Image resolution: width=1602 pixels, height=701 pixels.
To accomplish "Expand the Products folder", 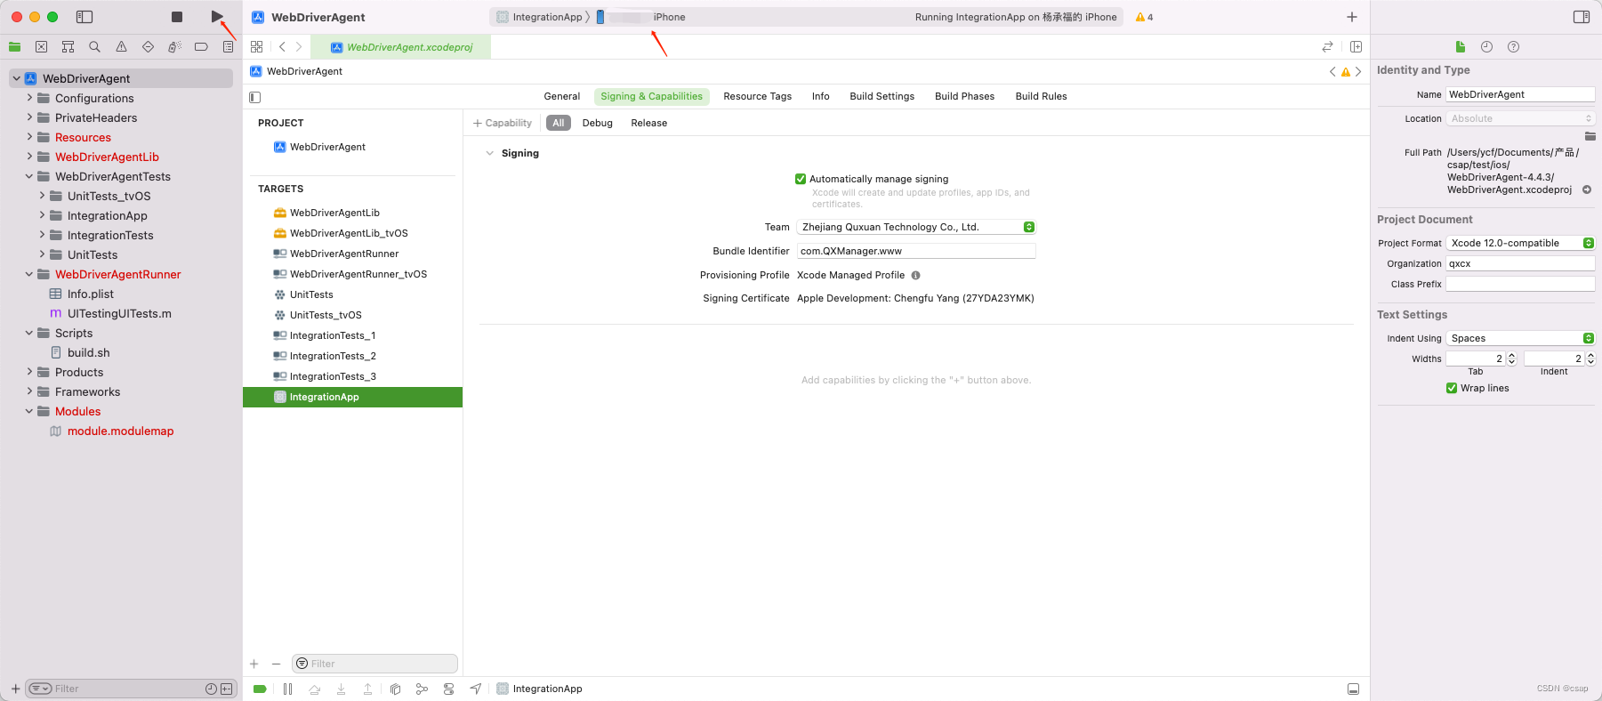I will tap(29, 372).
